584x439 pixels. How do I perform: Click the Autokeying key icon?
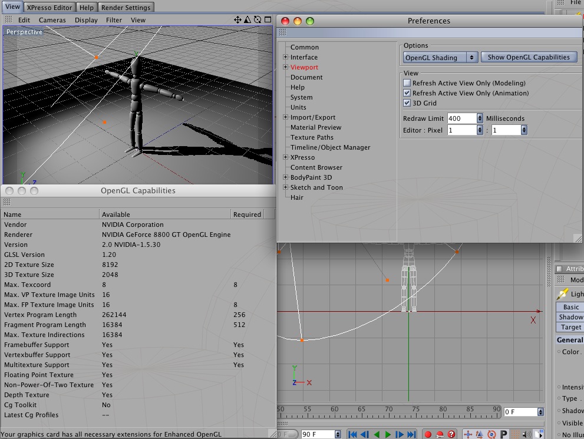tap(439, 435)
